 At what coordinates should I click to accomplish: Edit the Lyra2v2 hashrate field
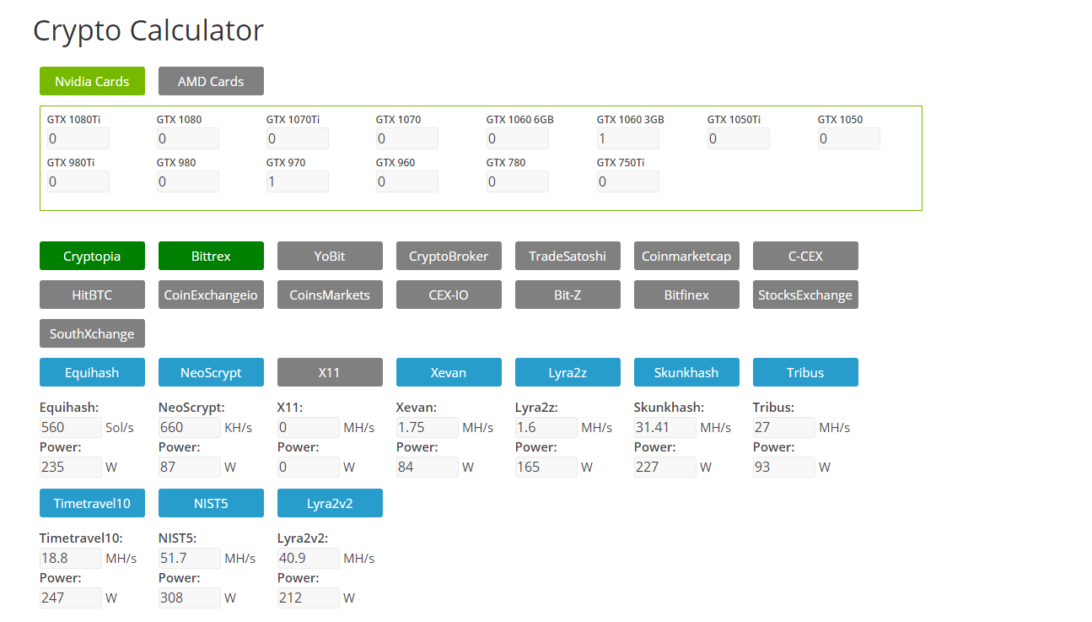click(x=309, y=558)
